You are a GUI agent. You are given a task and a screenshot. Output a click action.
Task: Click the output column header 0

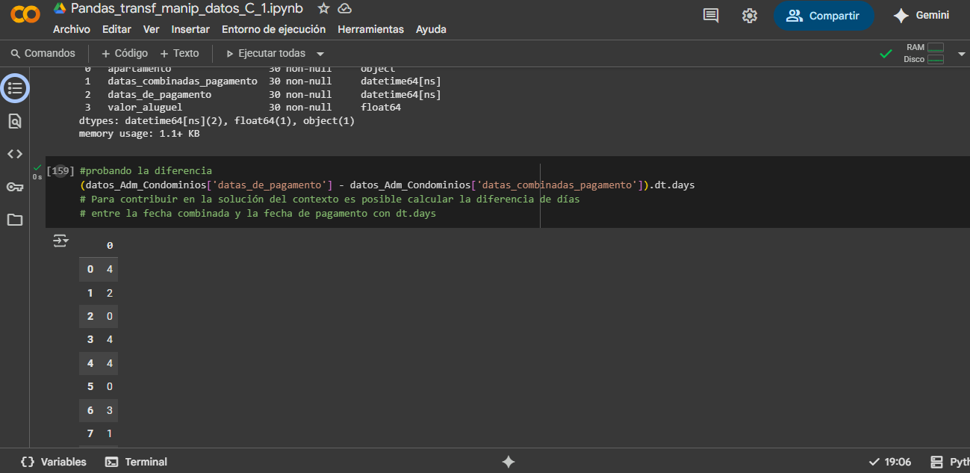[110, 245]
